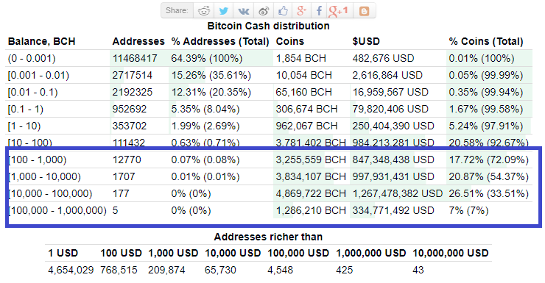The height and width of the screenshot is (283, 545).
Task: Click the Google +1 button
Action: point(339,11)
